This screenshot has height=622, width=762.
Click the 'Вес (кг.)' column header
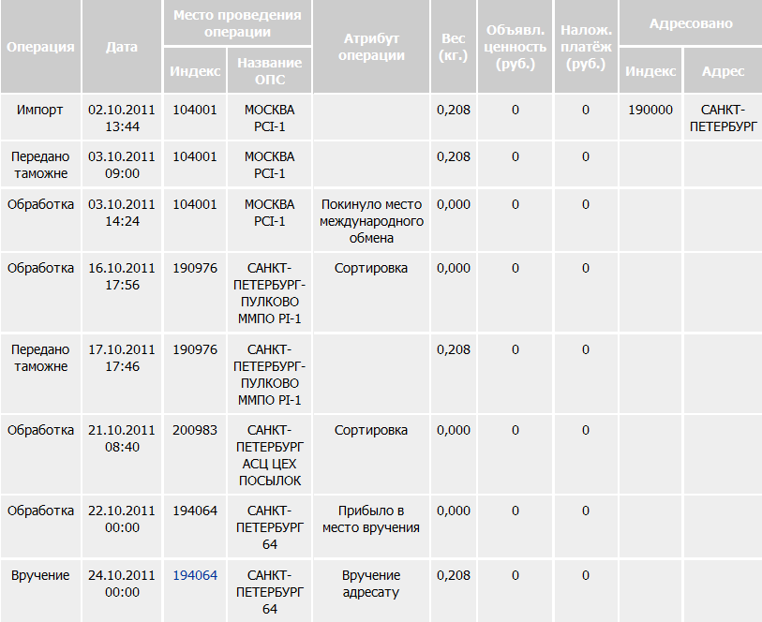pyautogui.click(x=453, y=47)
